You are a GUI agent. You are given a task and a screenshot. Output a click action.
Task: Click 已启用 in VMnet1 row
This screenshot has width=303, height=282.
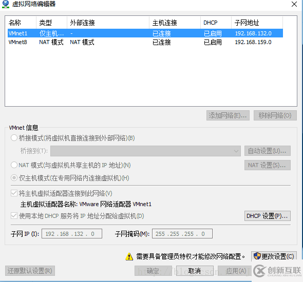coord(213,33)
